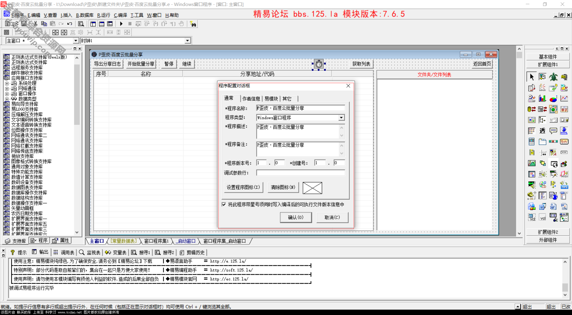This screenshot has width=572, height=315.
Task: Open the 程序类型 Windows窗口程序 dropdown
Action: tap(341, 118)
